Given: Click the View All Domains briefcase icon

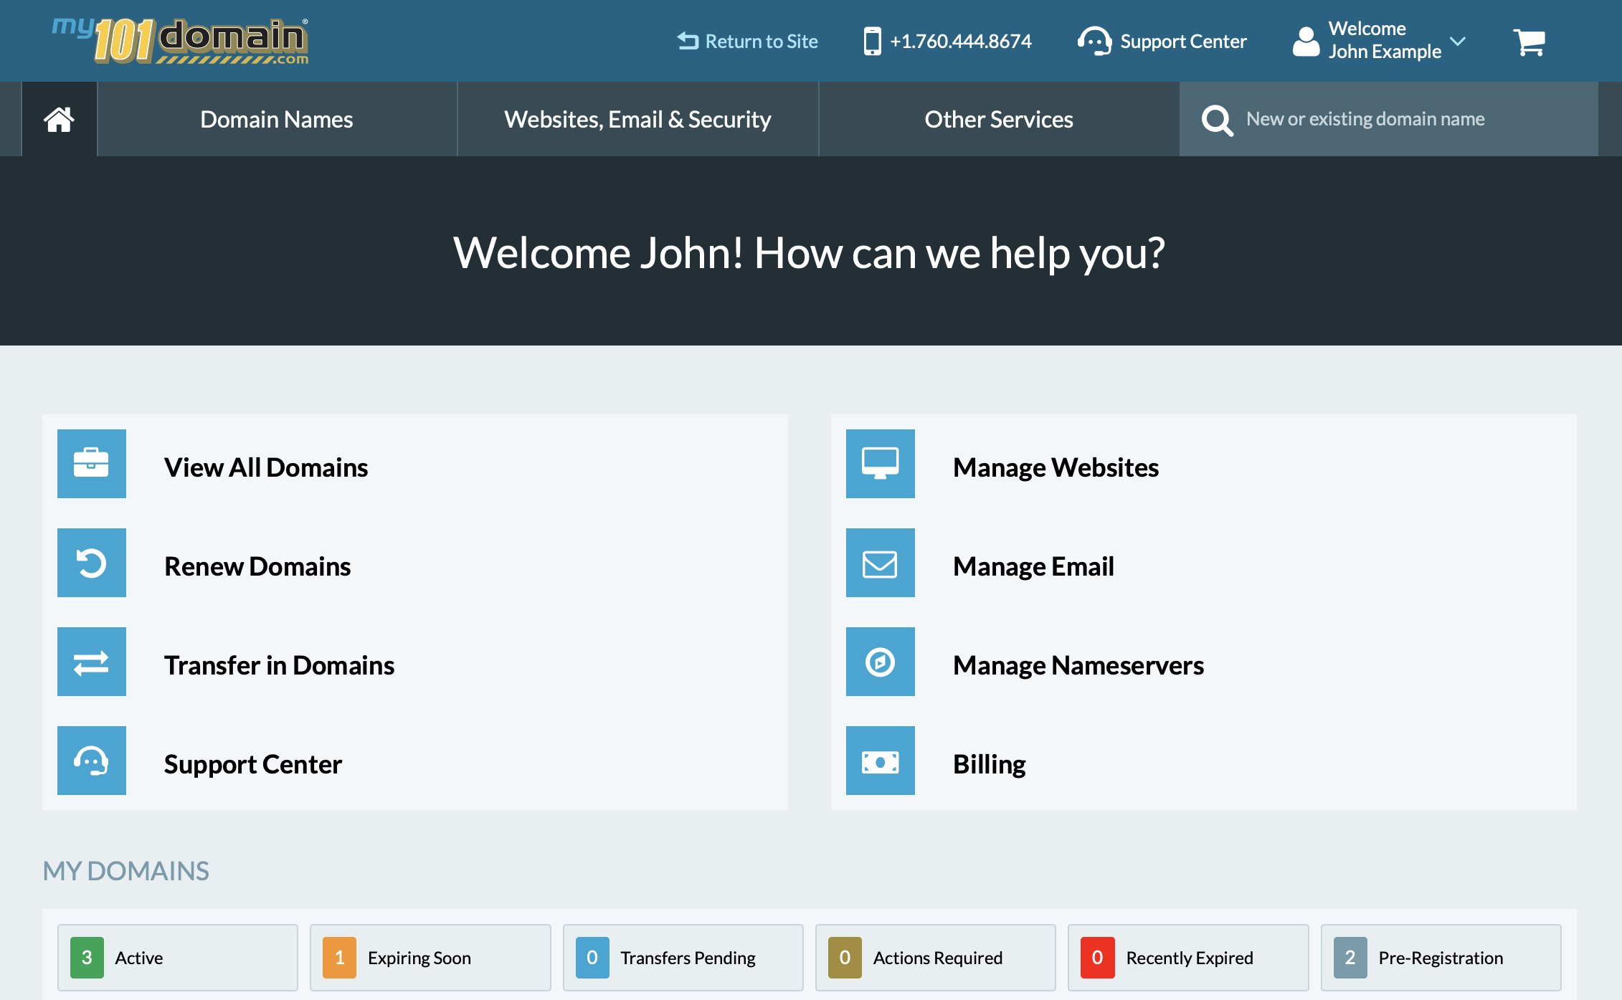Looking at the screenshot, I should pyautogui.click(x=91, y=464).
